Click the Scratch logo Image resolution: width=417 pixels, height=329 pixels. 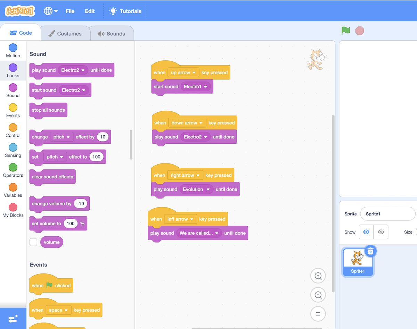coord(20,11)
